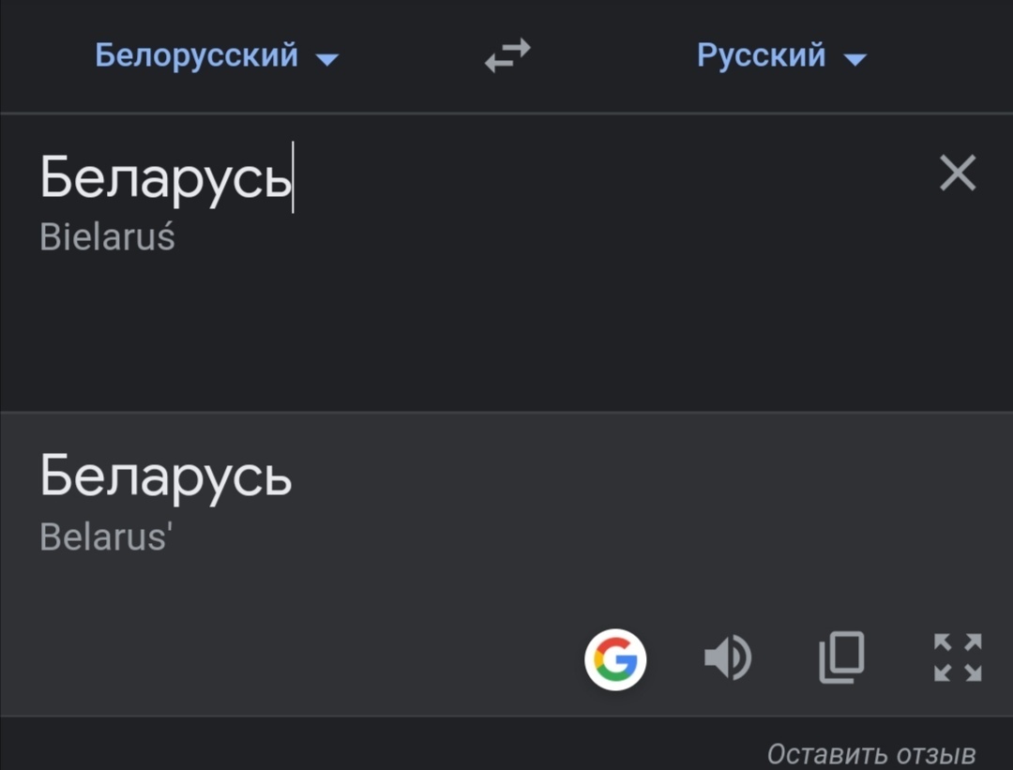
Task: Select the translated word Беларусь in result
Action: pos(165,476)
